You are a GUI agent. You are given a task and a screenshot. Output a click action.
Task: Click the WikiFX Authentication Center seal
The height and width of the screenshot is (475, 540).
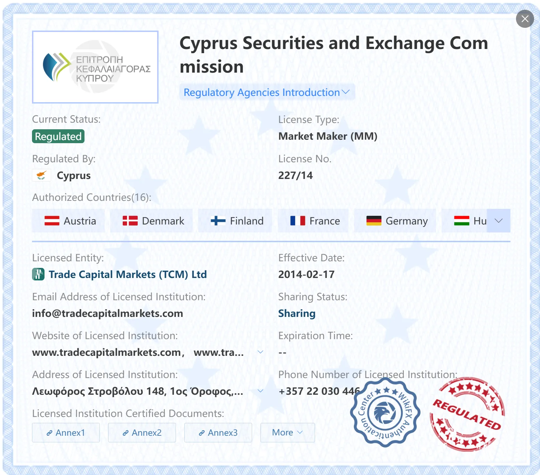click(385, 412)
